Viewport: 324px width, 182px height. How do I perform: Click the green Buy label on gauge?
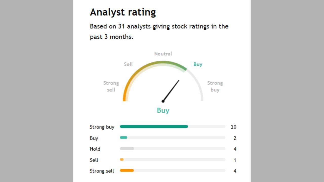pyautogui.click(x=198, y=64)
